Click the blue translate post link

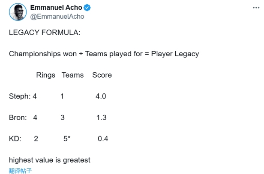point(21,171)
